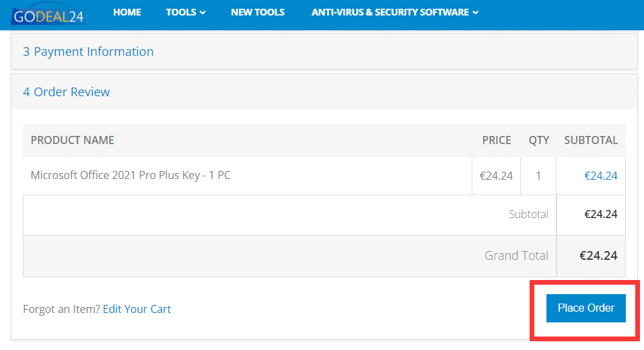Click the Subtotal label in totals
The width and height of the screenshot is (644, 350).
[528, 215]
